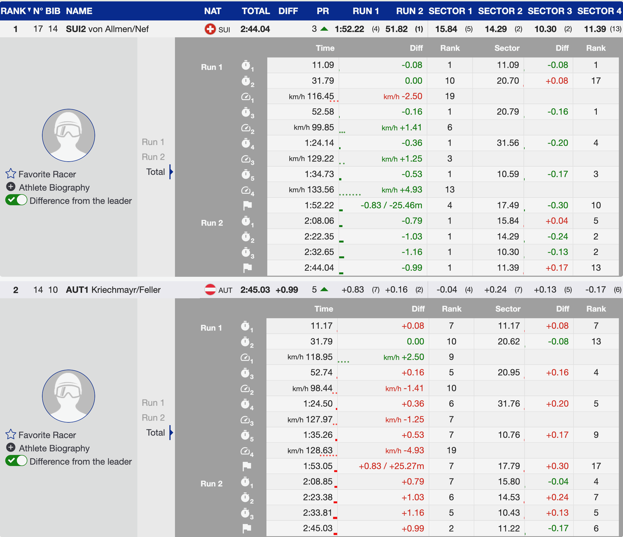Click the plus icon beside SUI2 Athlete Biography
The height and width of the screenshot is (537, 623).
point(11,187)
